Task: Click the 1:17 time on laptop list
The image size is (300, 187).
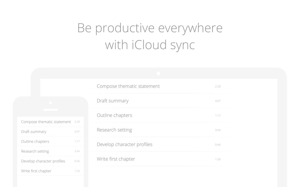Action: click(x=218, y=116)
